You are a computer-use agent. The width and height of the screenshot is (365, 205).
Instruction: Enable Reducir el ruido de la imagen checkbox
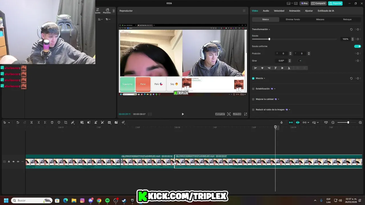[253, 110]
